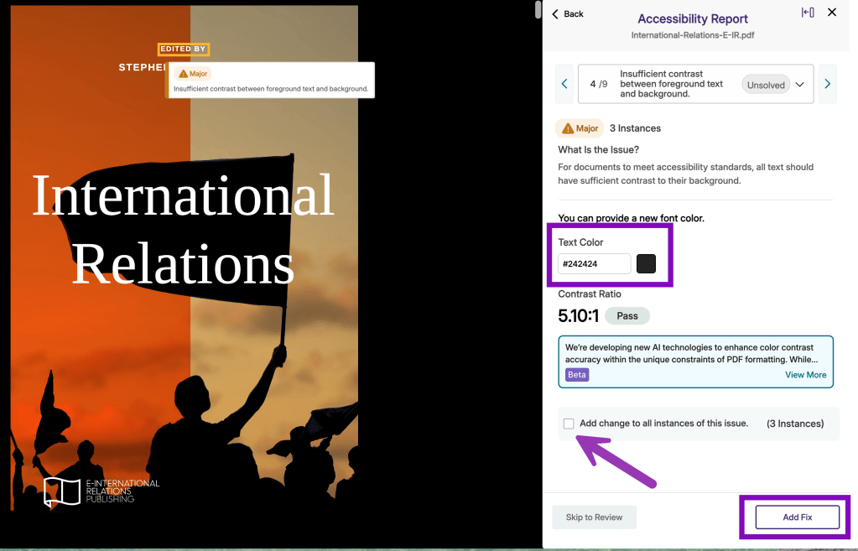Click the 4 /9 issue counter
858x551 pixels.
(599, 84)
